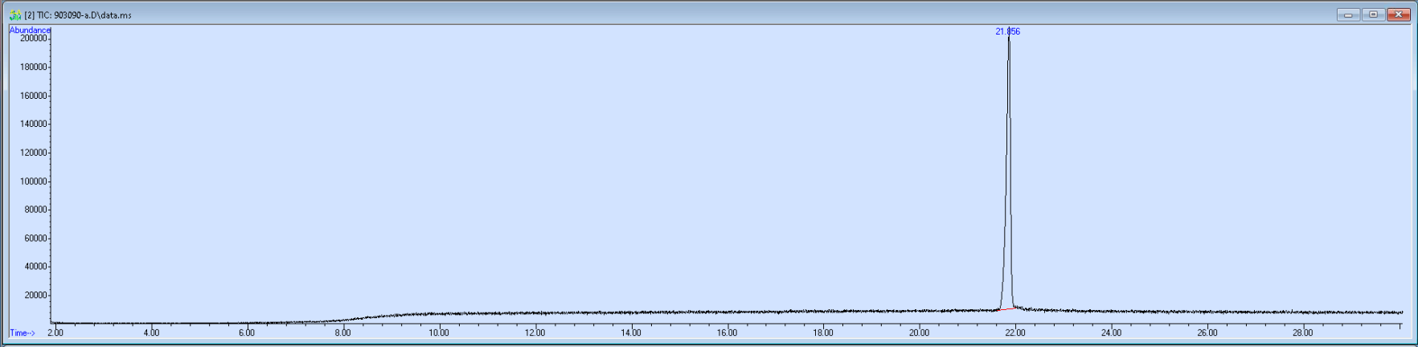This screenshot has width=1418, height=347.
Task: Click the 8.00 time axis label
Action: tap(343, 333)
